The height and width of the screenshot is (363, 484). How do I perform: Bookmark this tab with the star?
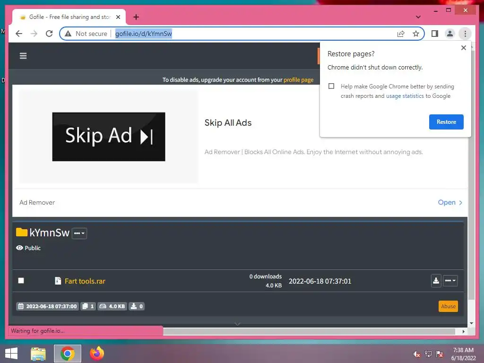(416, 34)
